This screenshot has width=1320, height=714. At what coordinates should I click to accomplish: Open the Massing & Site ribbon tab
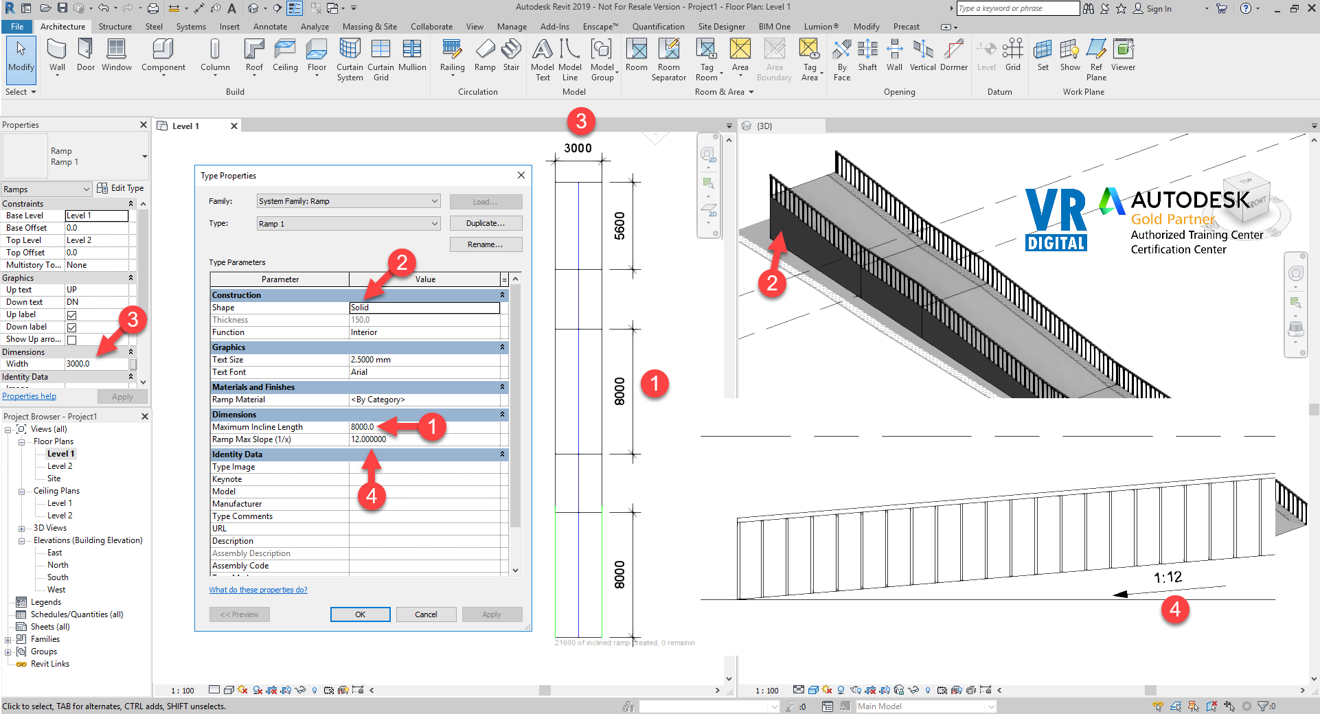(369, 27)
